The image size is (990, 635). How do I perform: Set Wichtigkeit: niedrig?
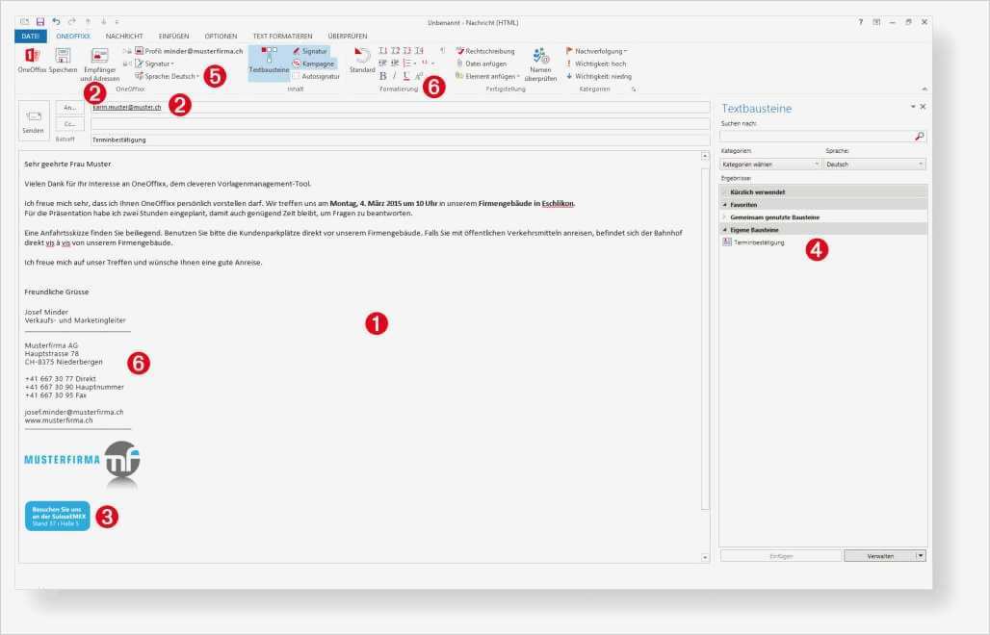(599, 76)
